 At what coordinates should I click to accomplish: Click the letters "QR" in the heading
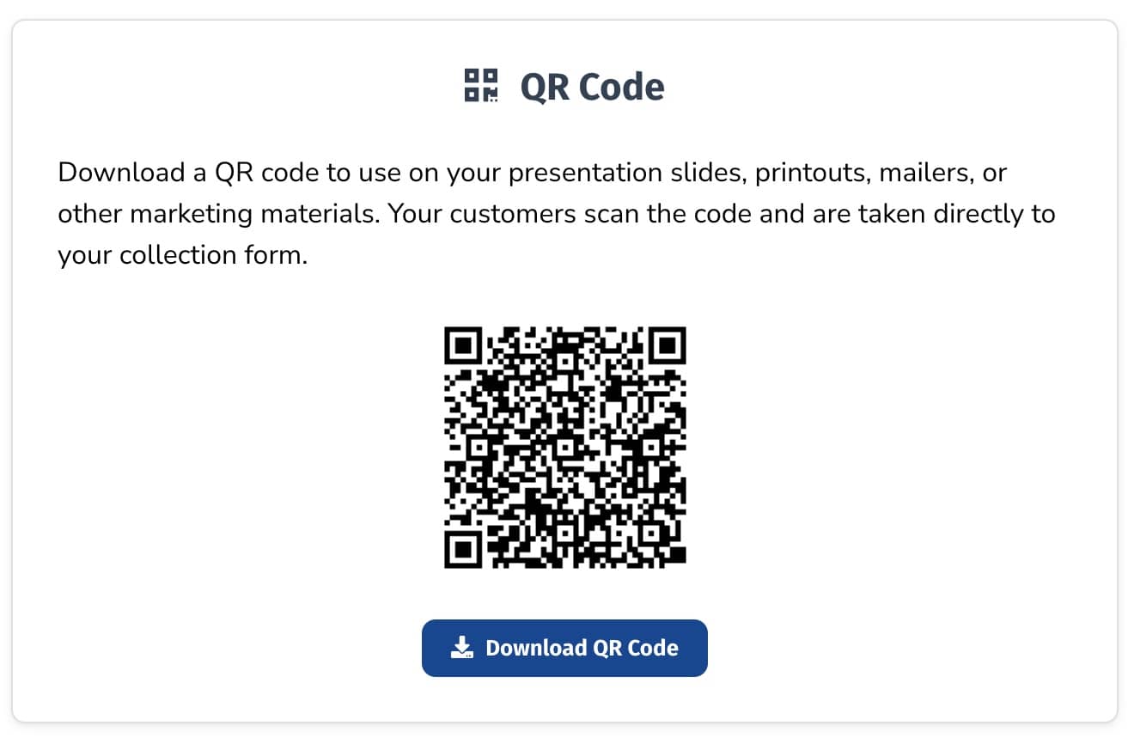pyautogui.click(x=544, y=87)
